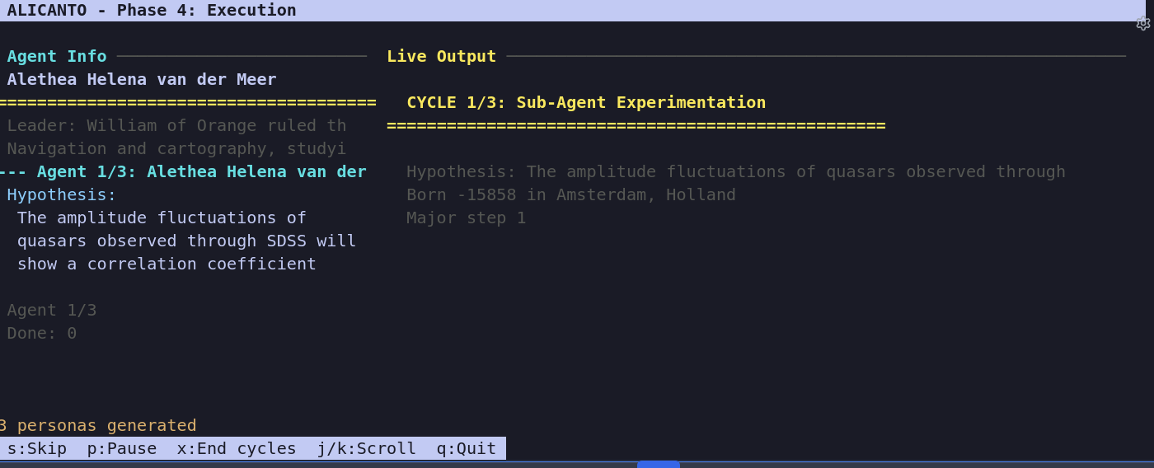The height and width of the screenshot is (468, 1154).
Task: Select the Agent Info panel header
Action: pyautogui.click(x=57, y=56)
